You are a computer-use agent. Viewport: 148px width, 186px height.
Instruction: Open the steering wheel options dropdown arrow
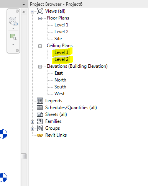click(x=13, y=28)
